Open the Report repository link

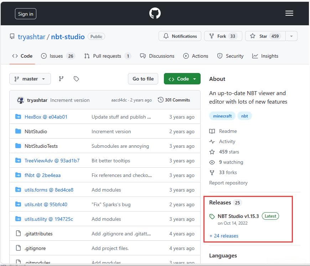click(228, 183)
